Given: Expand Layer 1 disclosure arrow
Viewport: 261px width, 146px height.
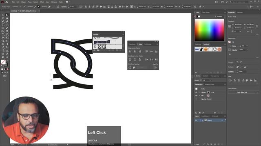Looking at the screenshot, I should tap(203, 120).
